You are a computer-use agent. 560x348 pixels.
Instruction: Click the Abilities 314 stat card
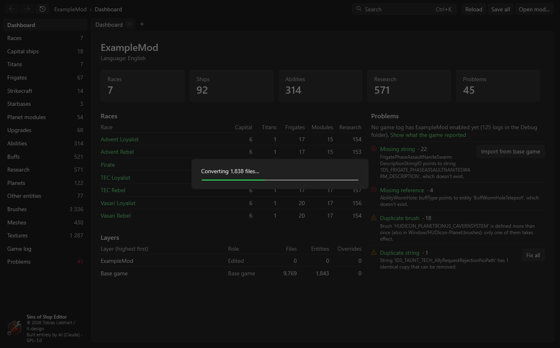tap(321, 86)
